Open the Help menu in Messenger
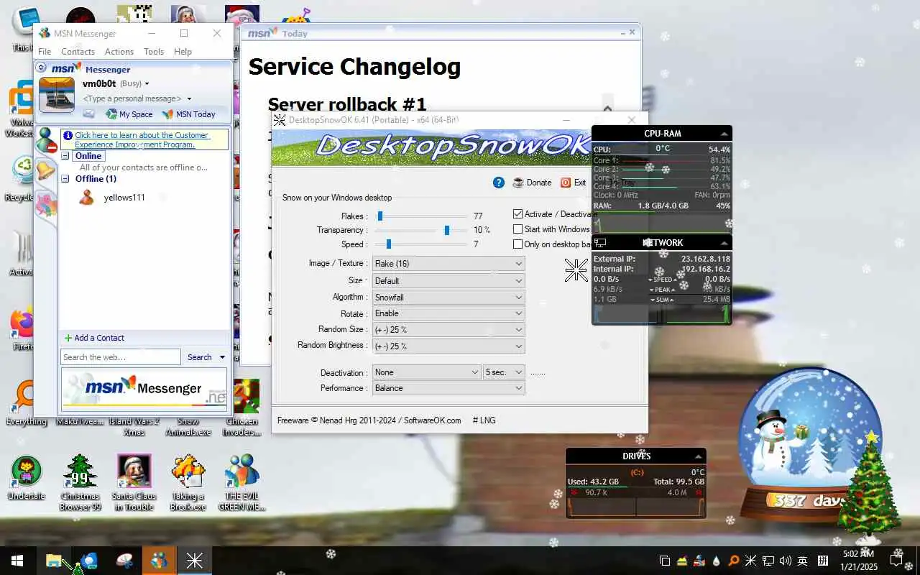The height and width of the screenshot is (575, 920). [183, 52]
